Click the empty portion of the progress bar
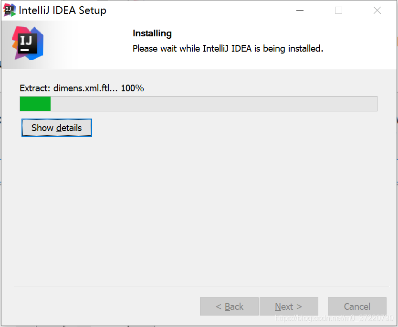This screenshot has width=398, height=327. [215, 104]
